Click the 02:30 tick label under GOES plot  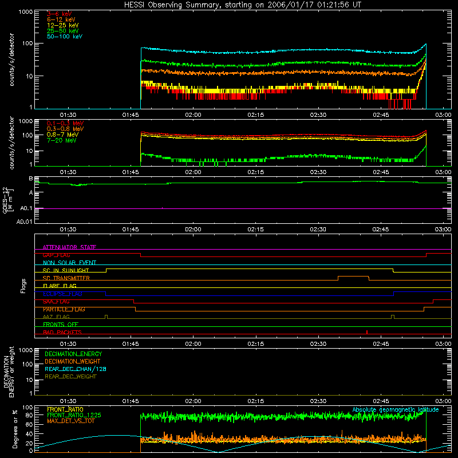tap(318, 230)
